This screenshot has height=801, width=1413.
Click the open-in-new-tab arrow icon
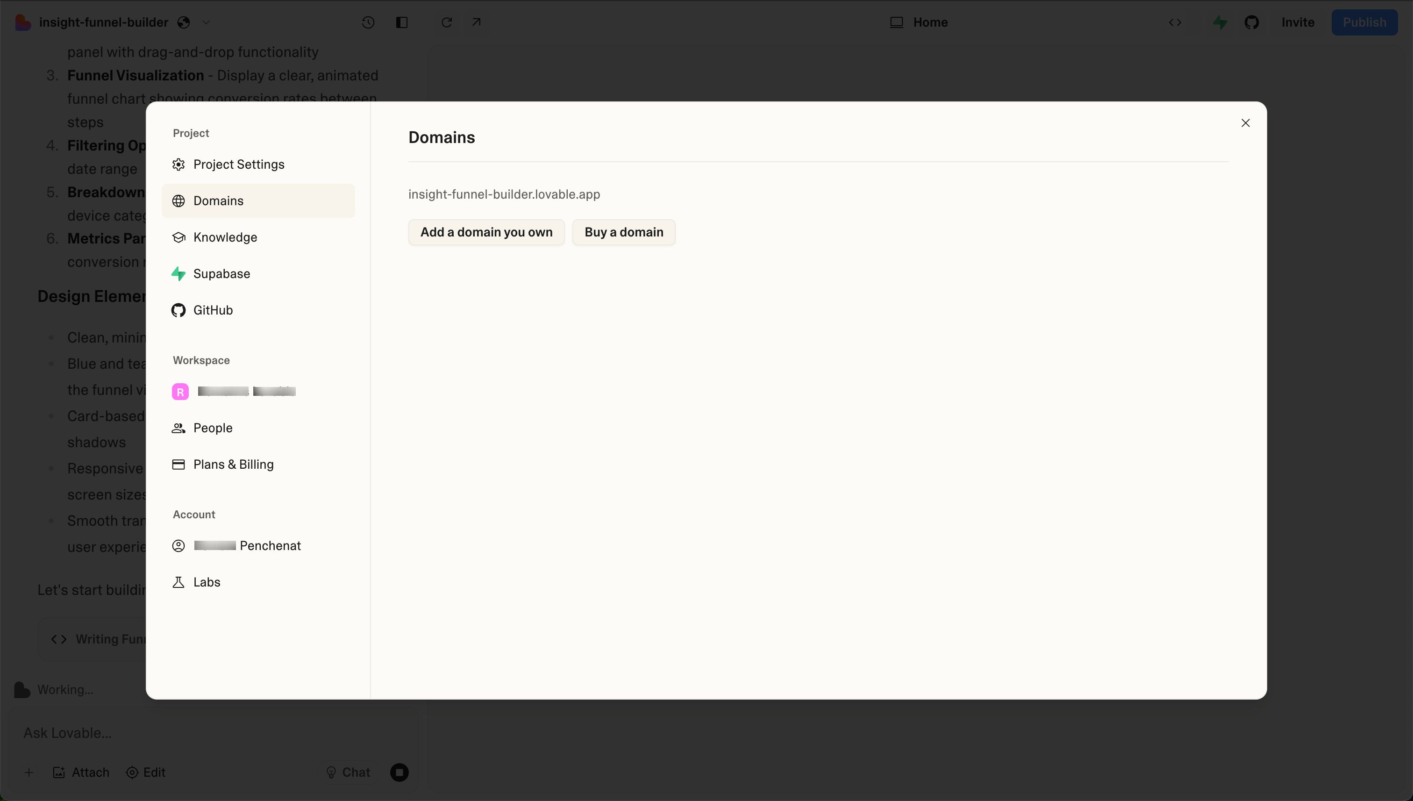coord(476,22)
